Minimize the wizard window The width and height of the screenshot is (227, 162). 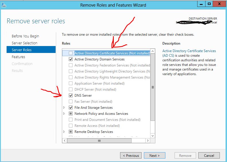pos(201,4)
